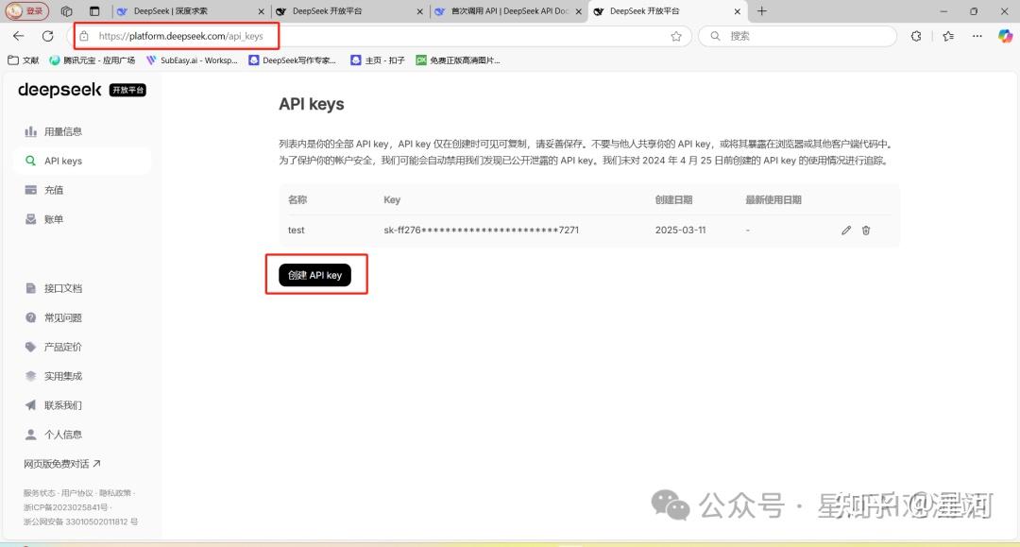Click the 隐私政策 footer link
This screenshot has width=1020, height=547.
pos(115,493)
